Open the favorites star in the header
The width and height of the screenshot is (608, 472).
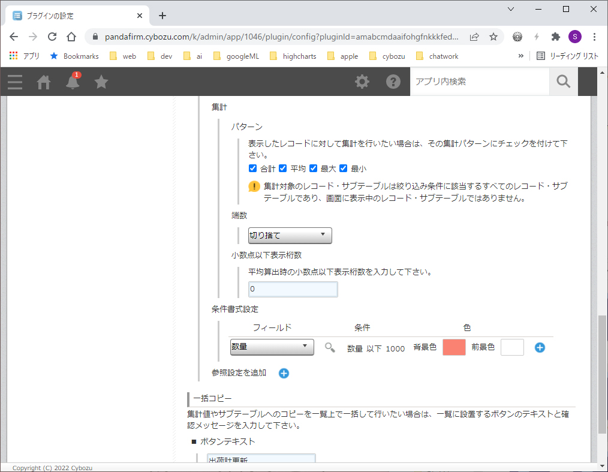coord(101,82)
